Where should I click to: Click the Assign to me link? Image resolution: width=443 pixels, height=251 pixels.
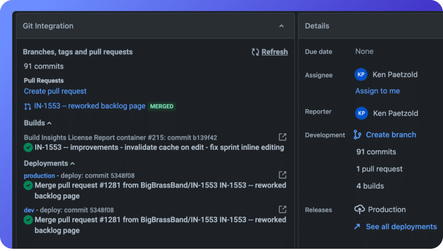pos(377,91)
